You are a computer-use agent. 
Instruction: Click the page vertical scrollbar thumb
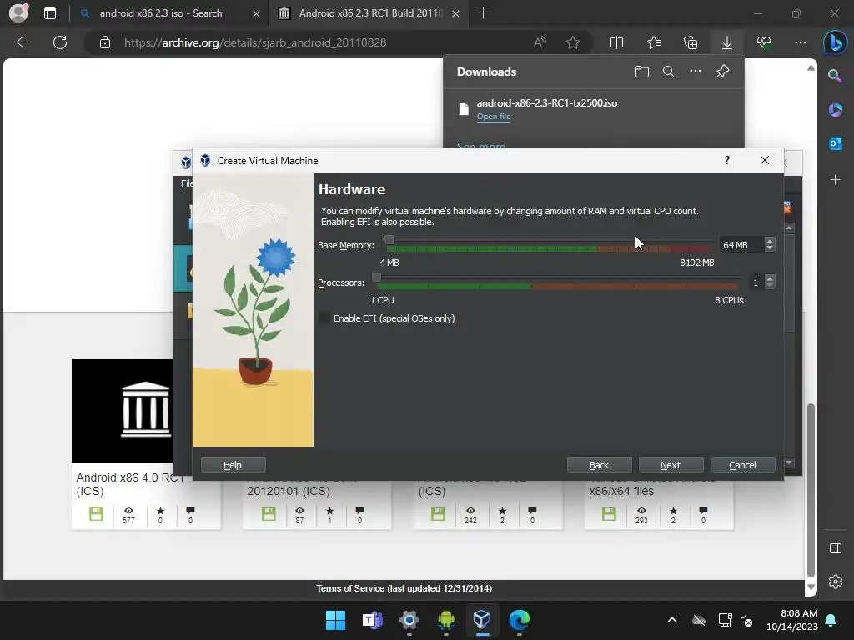coord(811,490)
